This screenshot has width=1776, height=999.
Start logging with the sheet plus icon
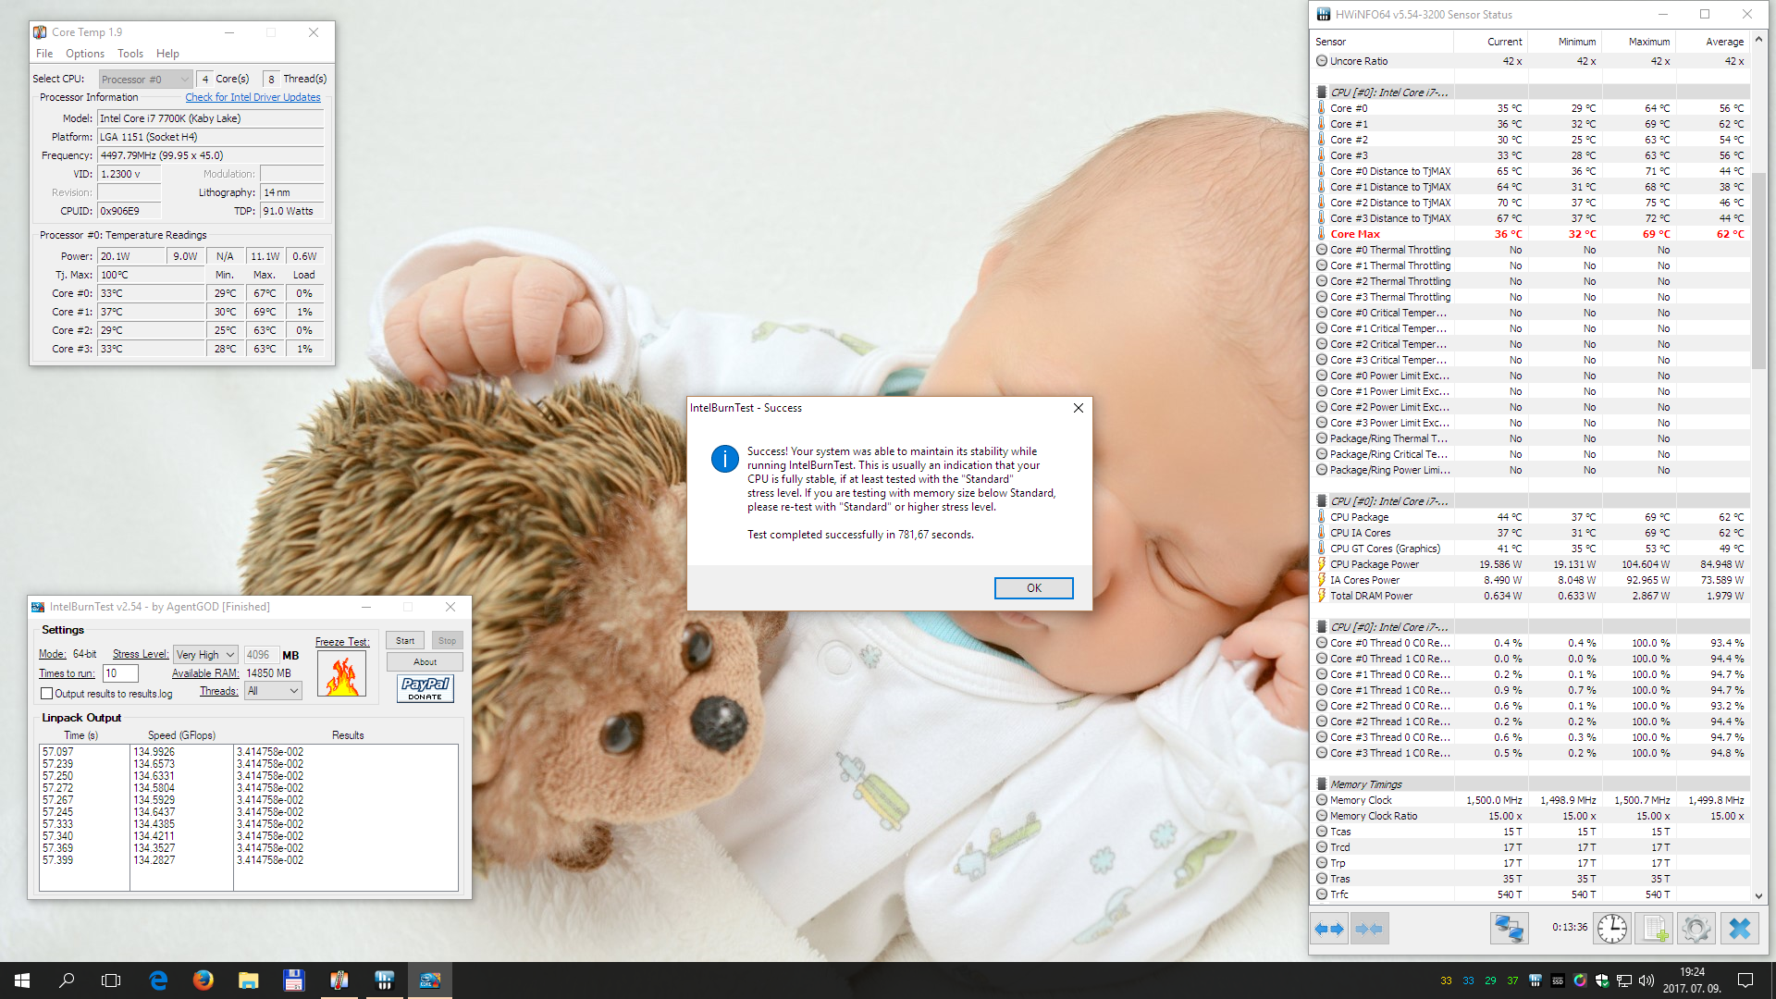1654,929
